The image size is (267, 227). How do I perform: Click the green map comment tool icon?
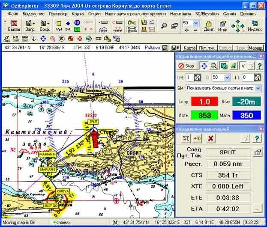point(77,29)
